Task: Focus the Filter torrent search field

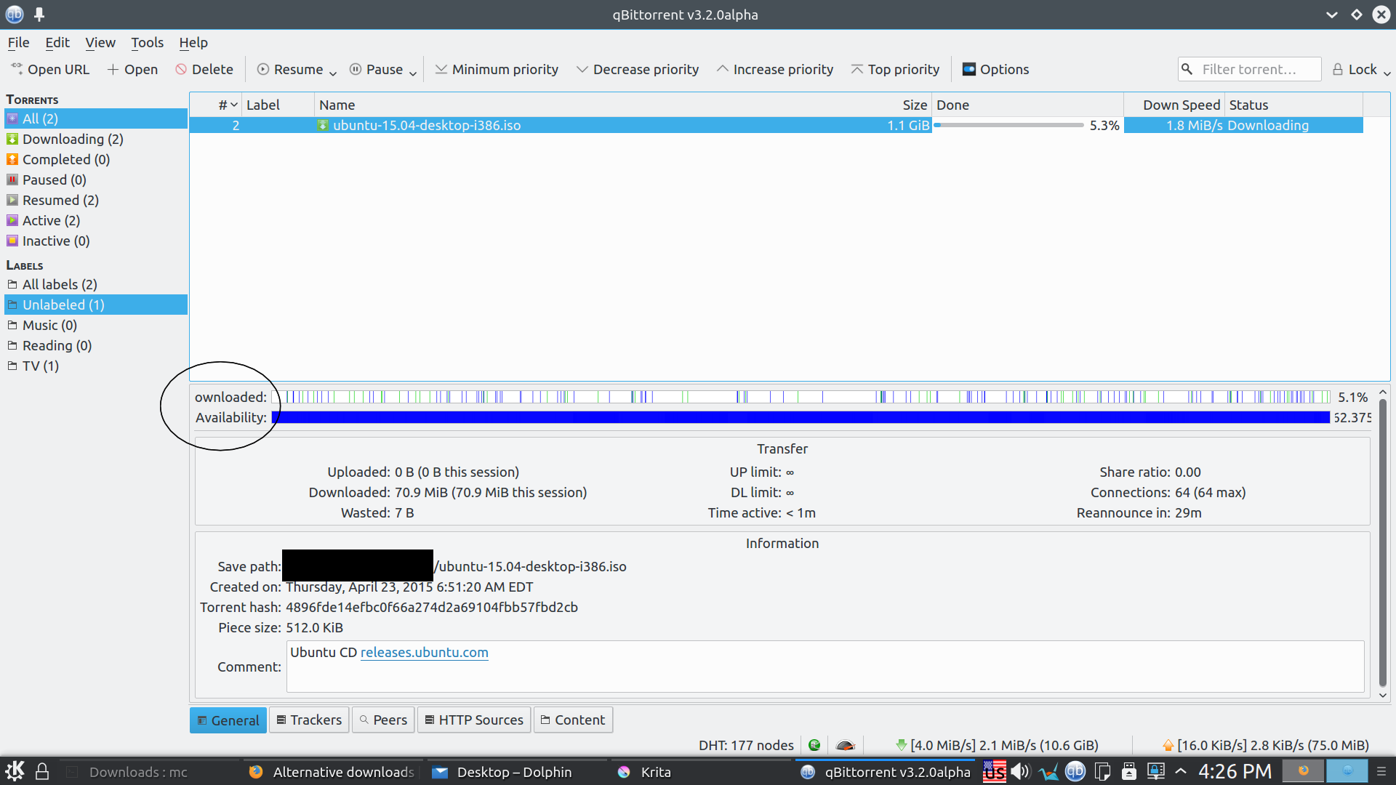Action: [x=1249, y=69]
